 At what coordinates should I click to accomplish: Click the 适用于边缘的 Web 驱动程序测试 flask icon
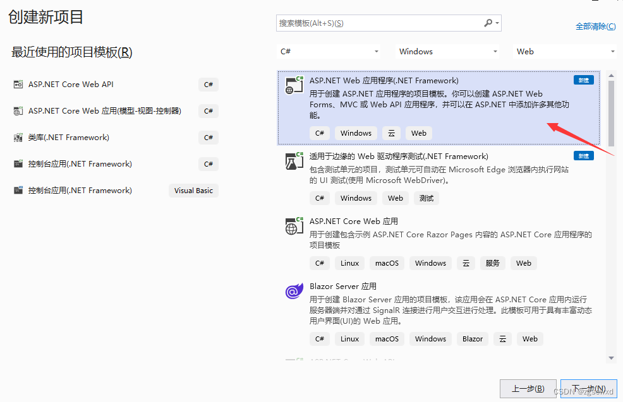tap(294, 161)
